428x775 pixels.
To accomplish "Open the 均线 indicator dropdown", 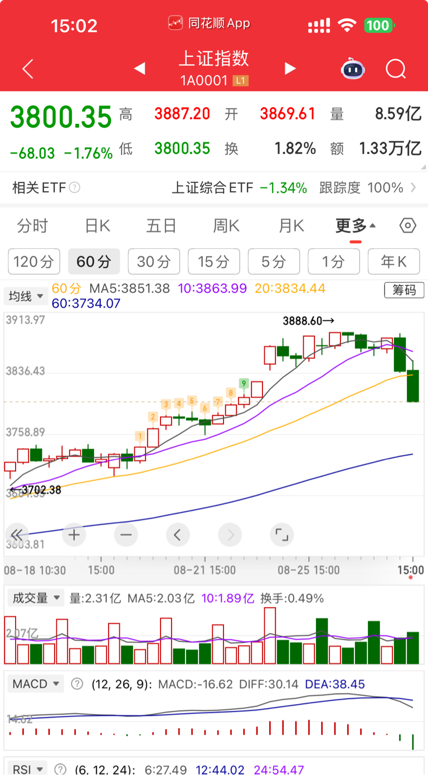I will tap(26, 296).
